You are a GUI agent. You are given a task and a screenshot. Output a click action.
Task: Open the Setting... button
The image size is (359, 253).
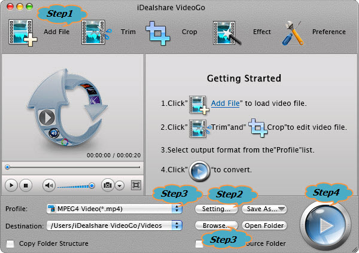[217, 209]
